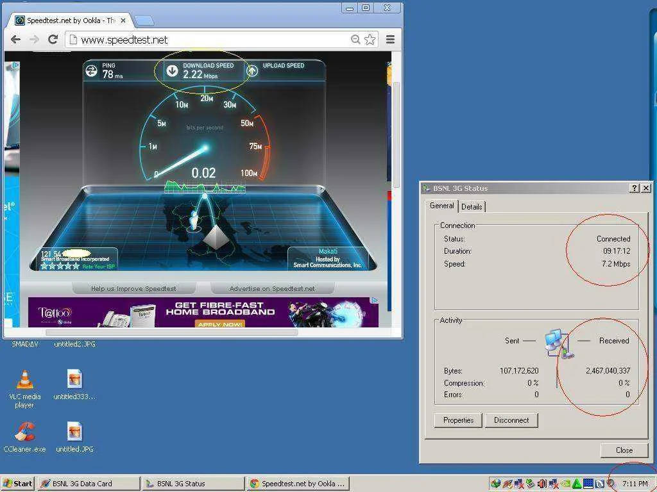Rate your ISP with the star rating
Screen dimensions: 657x492
tap(60, 266)
